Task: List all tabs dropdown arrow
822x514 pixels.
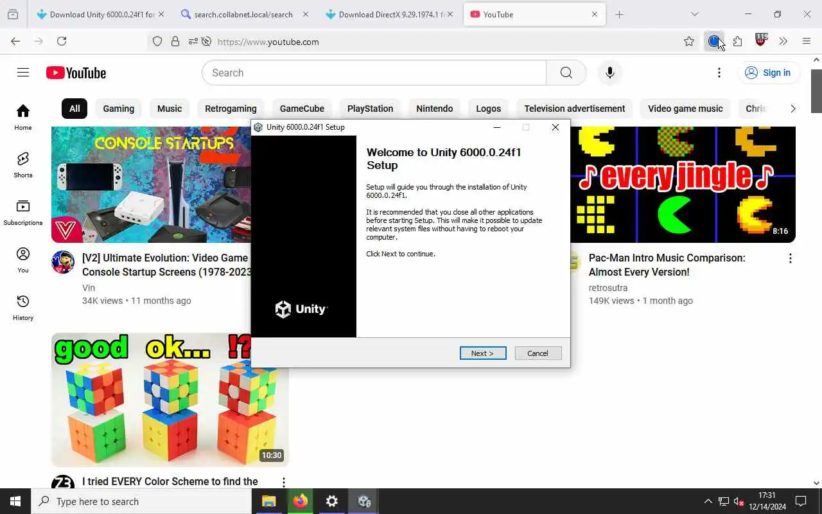Action: (694, 14)
